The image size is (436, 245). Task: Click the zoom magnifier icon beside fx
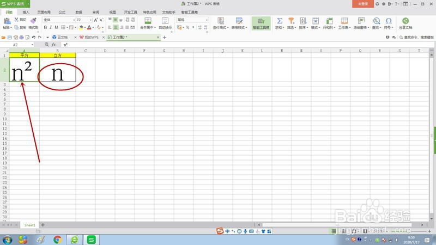[x=46, y=45]
